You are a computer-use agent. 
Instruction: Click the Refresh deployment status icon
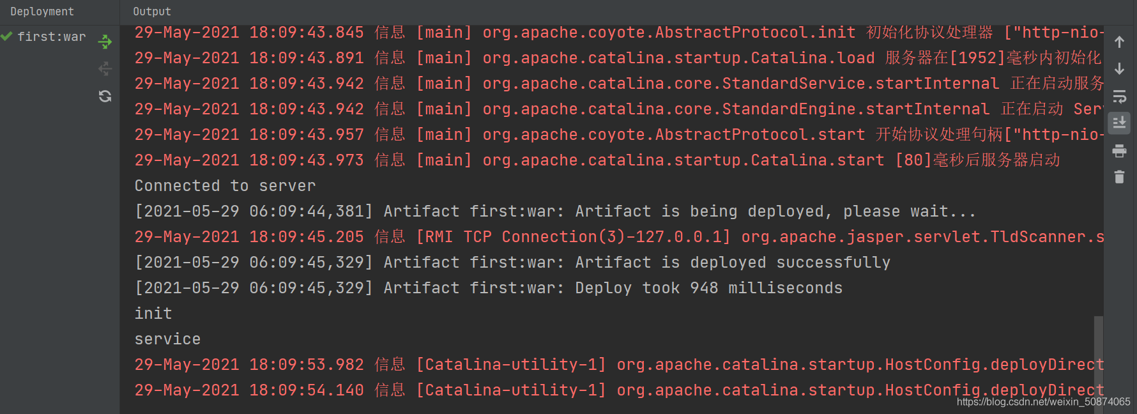pyautogui.click(x=105, y=96)
